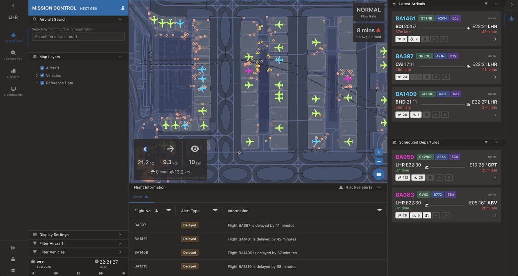Click in the aircraft search field
The width and height of the screenshot is (518, 276).
tap(78, 37)
